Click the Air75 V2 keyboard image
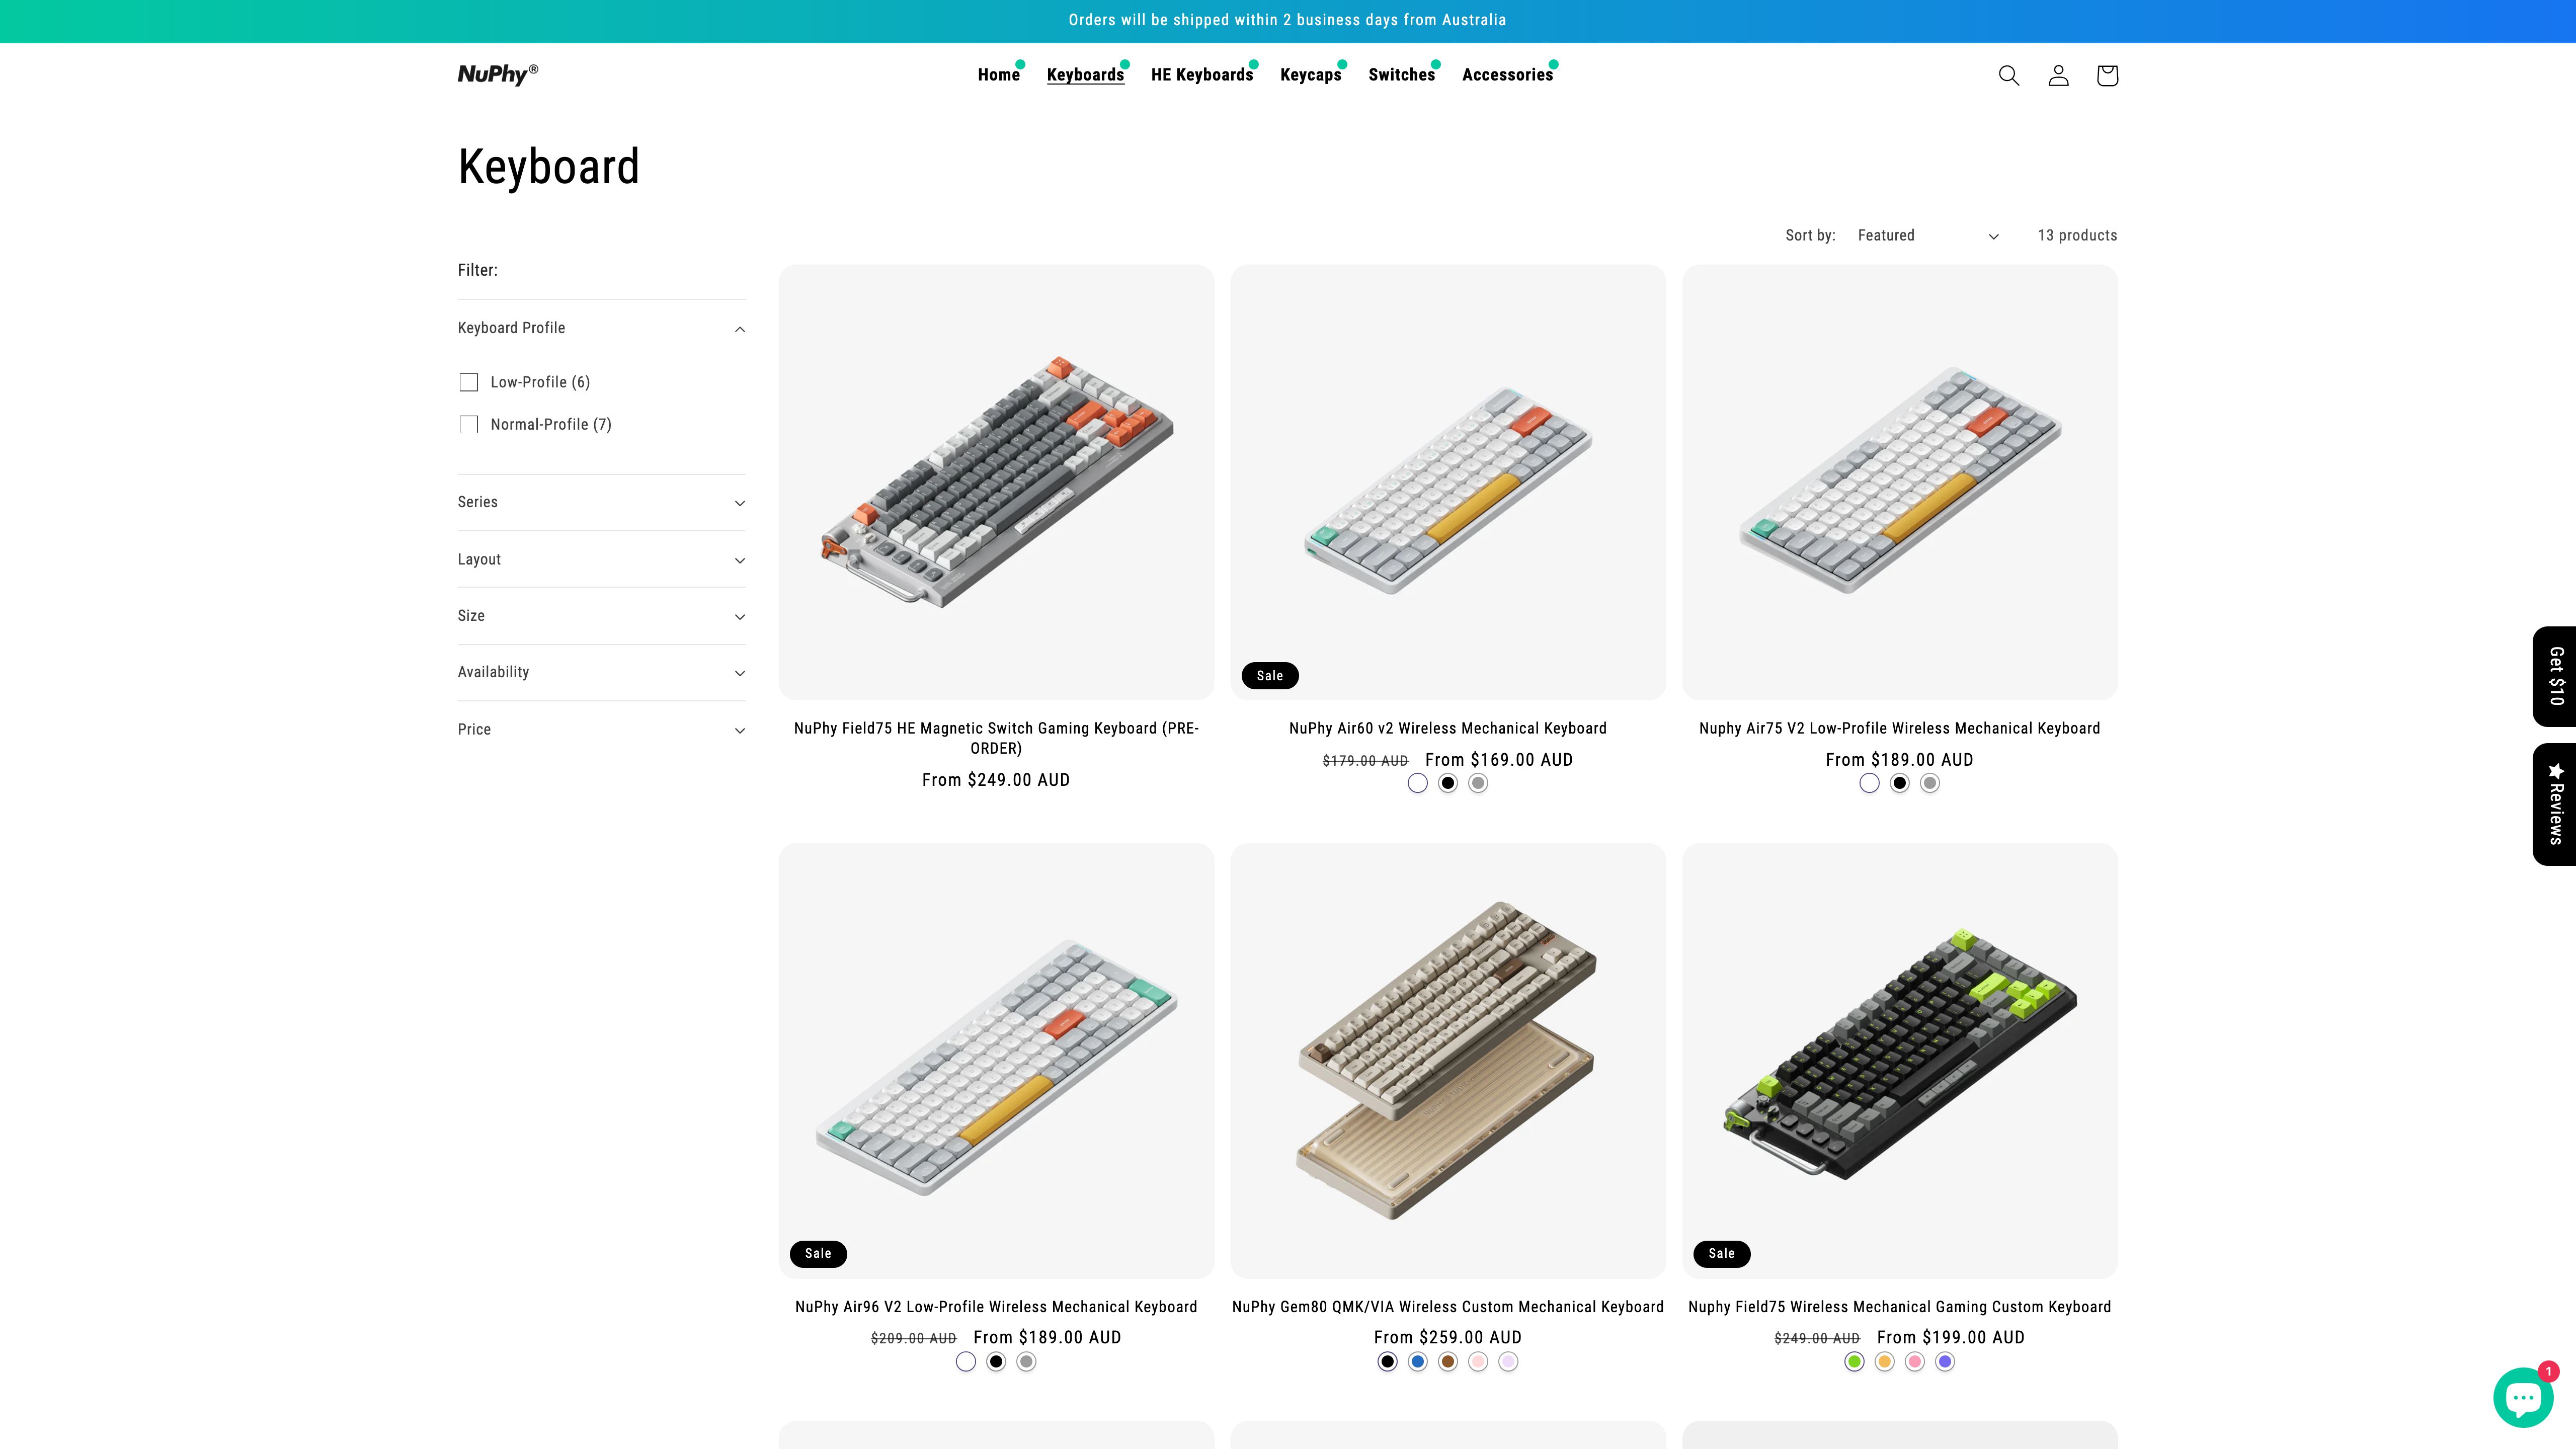Viewport: 2576px width, 1449px height. tap(1899, 482)
